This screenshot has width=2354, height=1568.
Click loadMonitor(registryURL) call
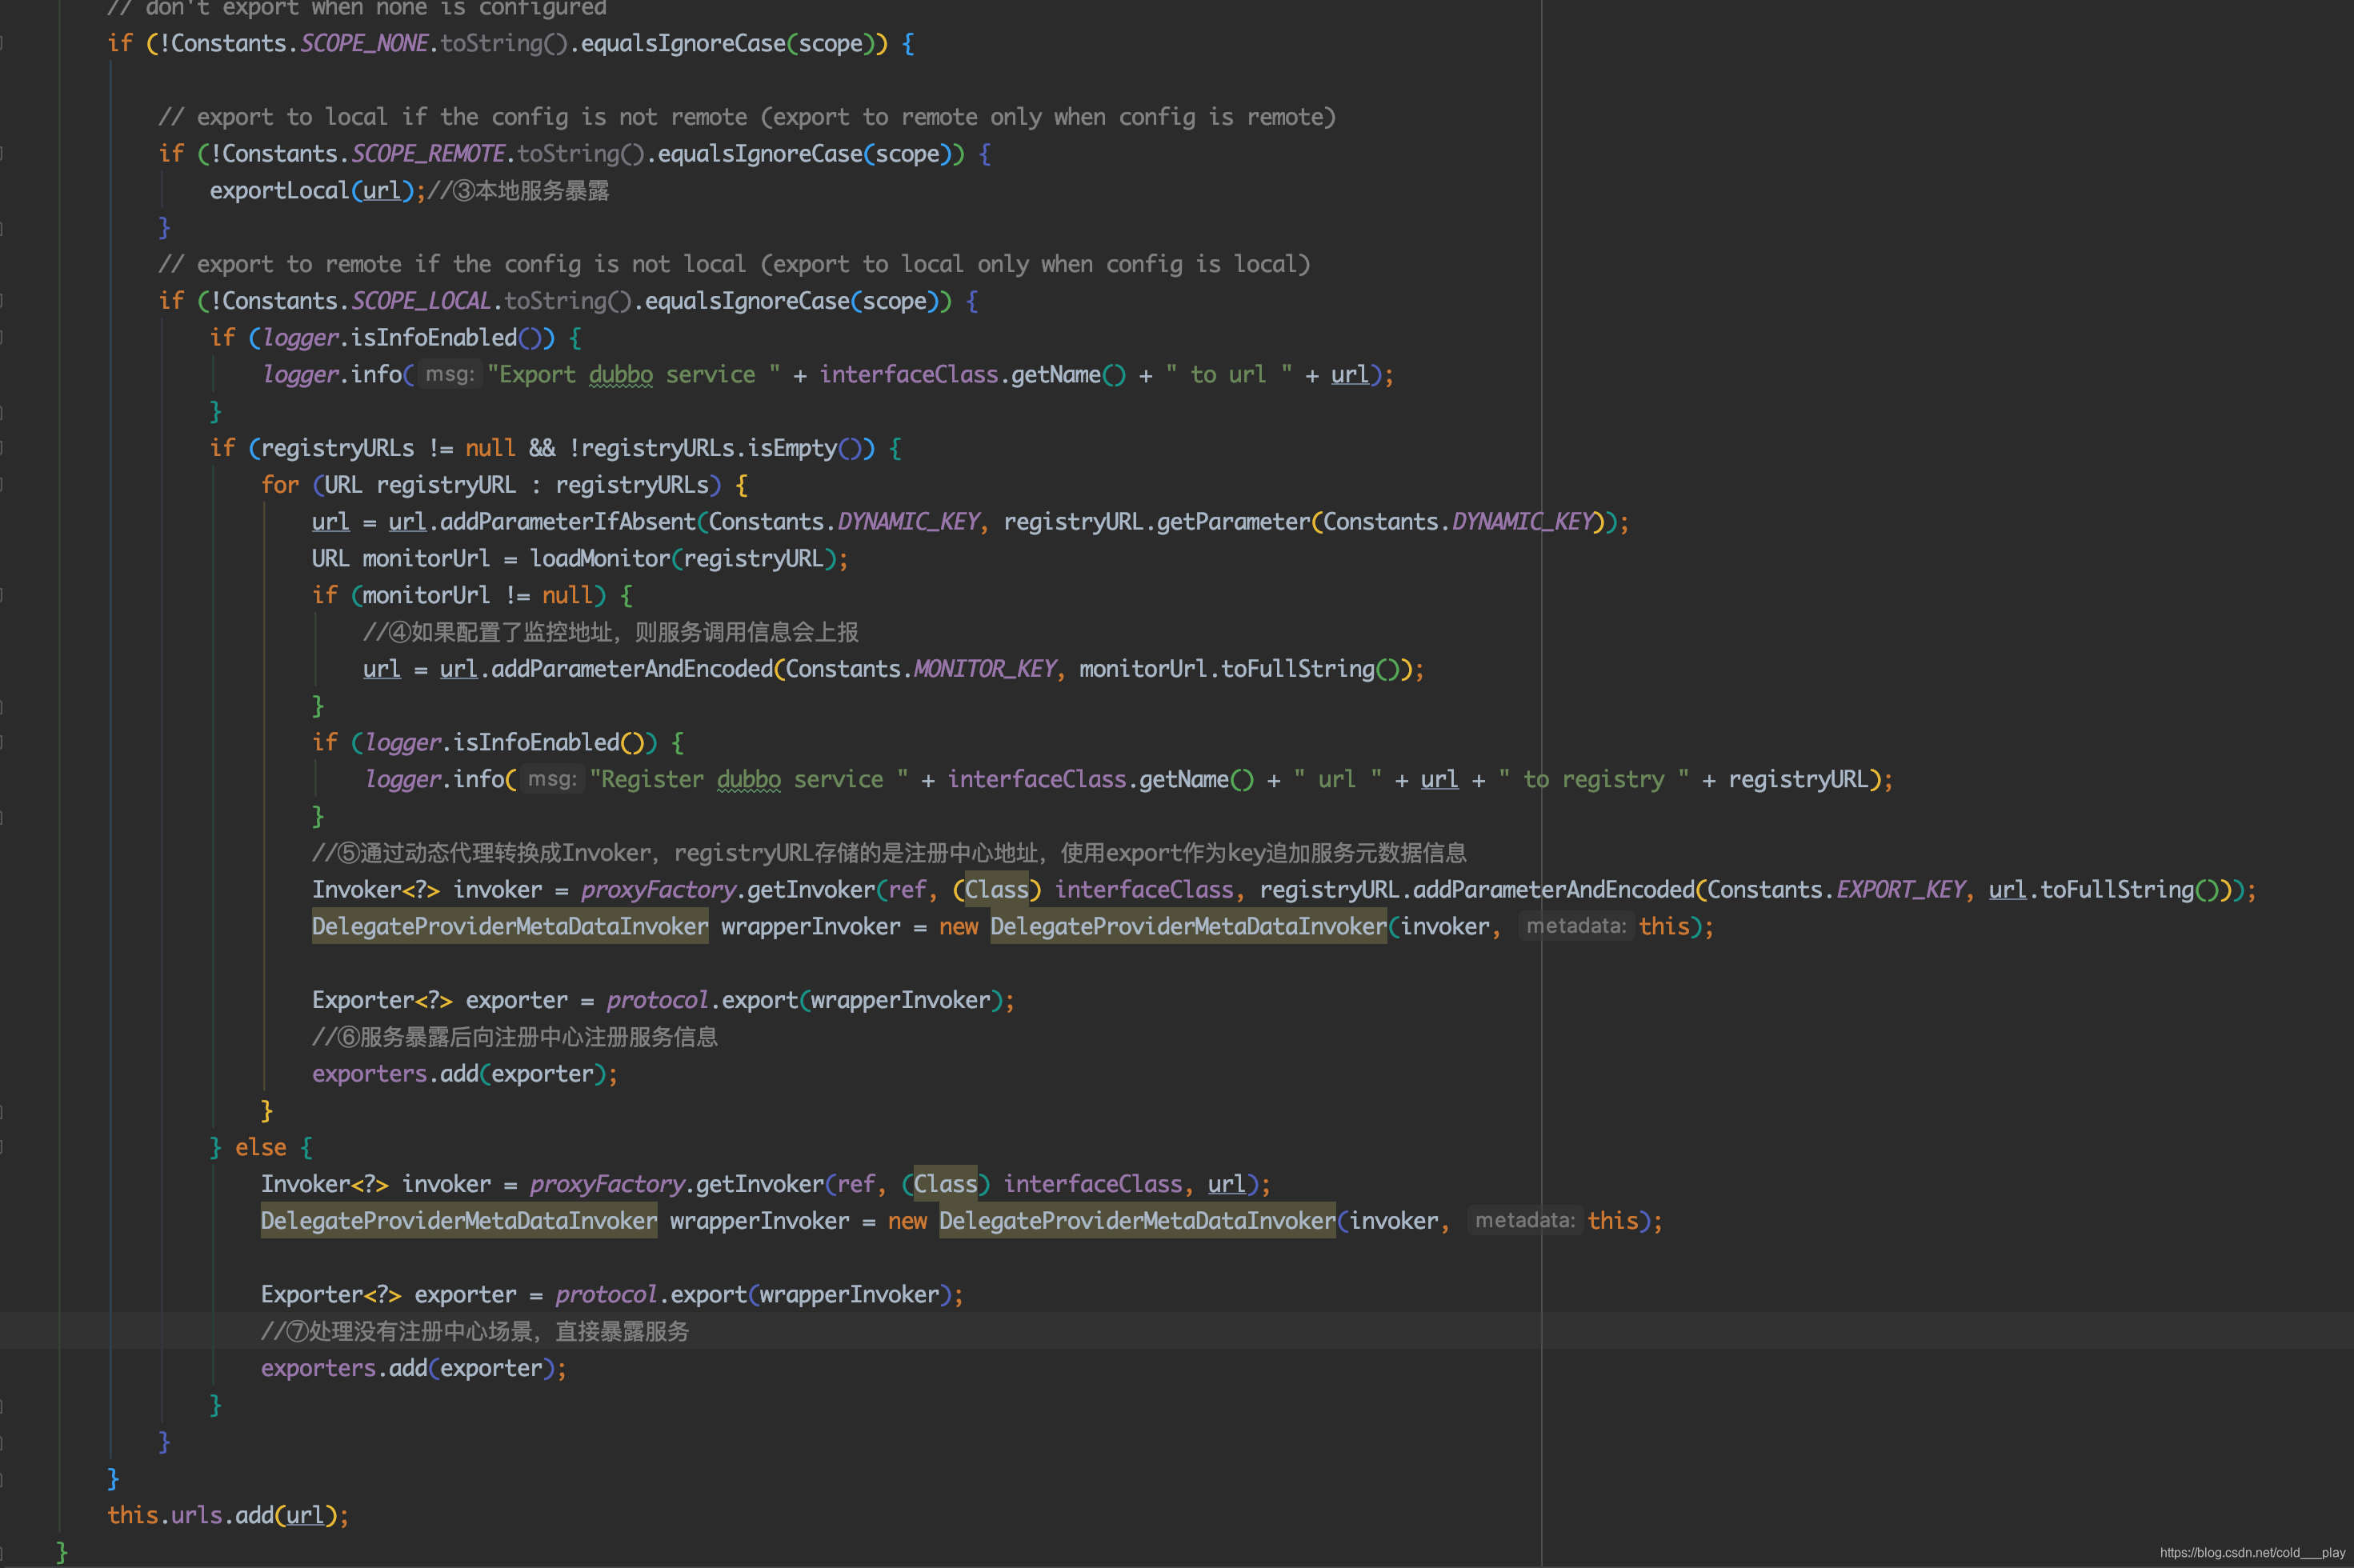[683, 559]
